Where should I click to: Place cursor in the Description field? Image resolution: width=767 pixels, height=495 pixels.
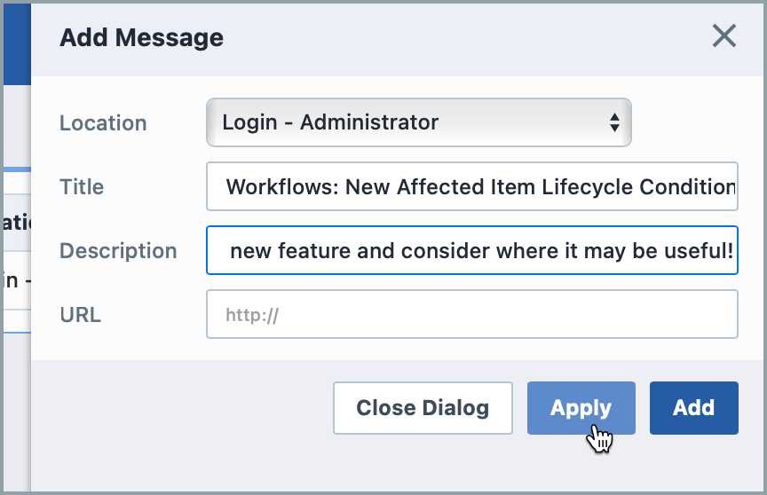point(472,250)
